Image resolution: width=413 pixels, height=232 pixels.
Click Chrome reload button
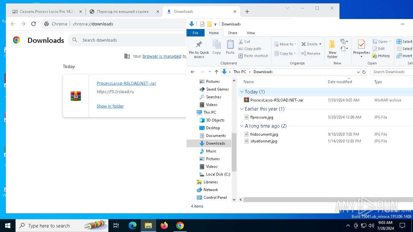(34, 24)
